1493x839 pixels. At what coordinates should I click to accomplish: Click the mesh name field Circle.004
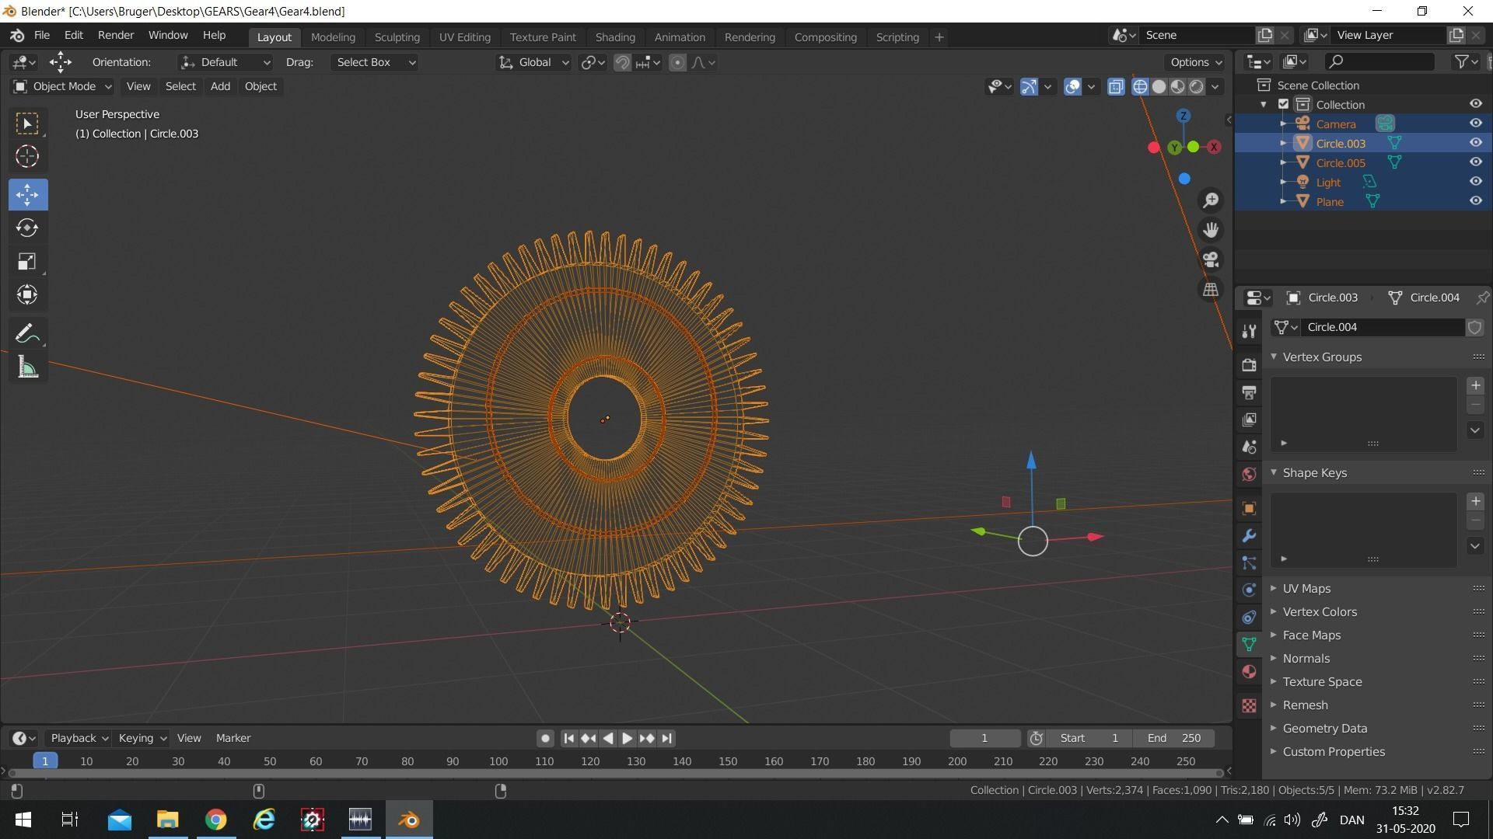point(1383,327)
